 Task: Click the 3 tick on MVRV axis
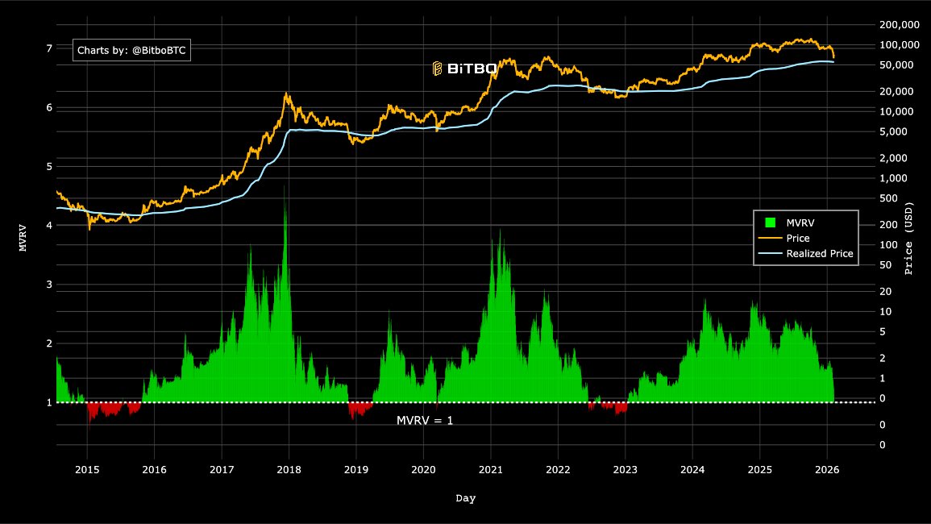(49, 285)
